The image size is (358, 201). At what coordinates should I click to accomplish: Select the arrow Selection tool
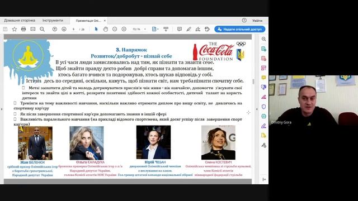(96, 29)
